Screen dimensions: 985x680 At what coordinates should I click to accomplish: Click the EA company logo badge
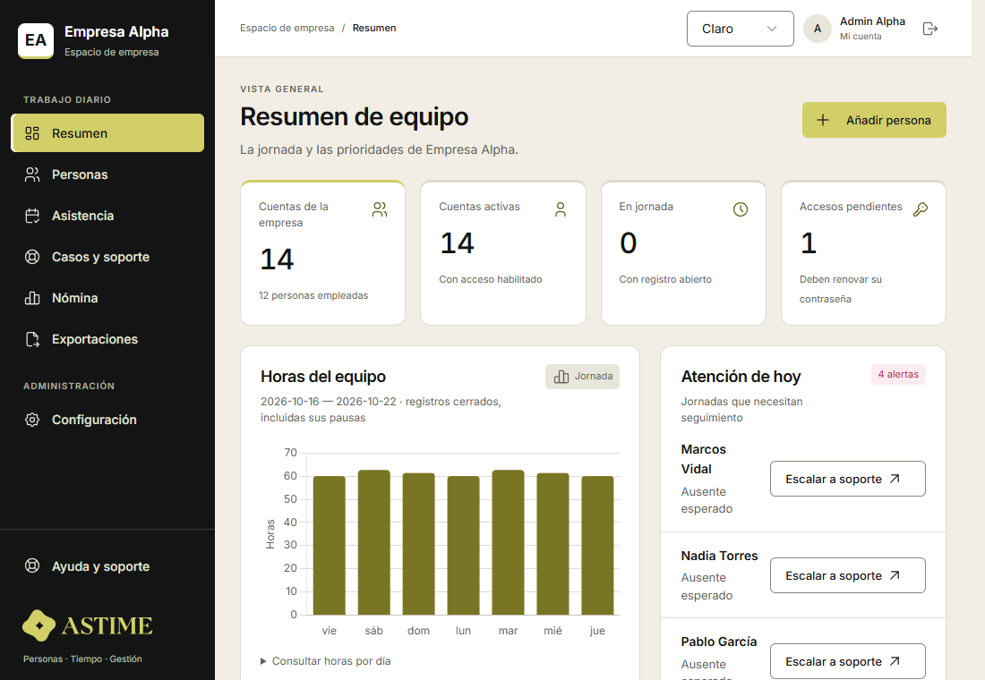36,41
